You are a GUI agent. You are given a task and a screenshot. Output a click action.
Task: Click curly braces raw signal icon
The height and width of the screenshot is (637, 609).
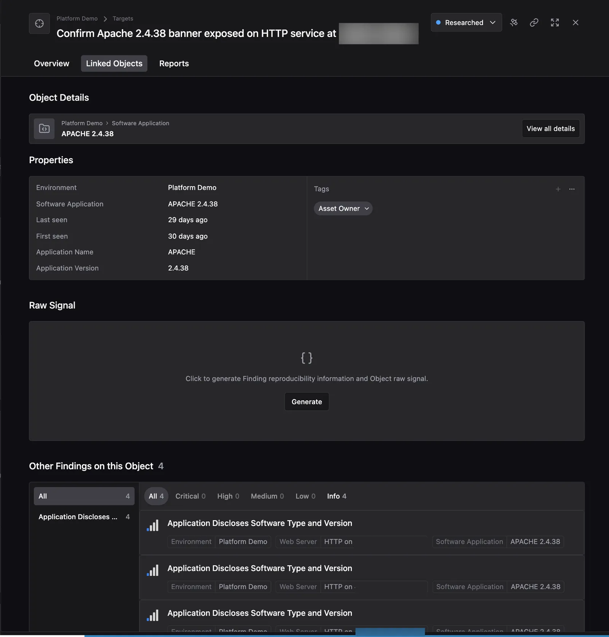[307, 358]
